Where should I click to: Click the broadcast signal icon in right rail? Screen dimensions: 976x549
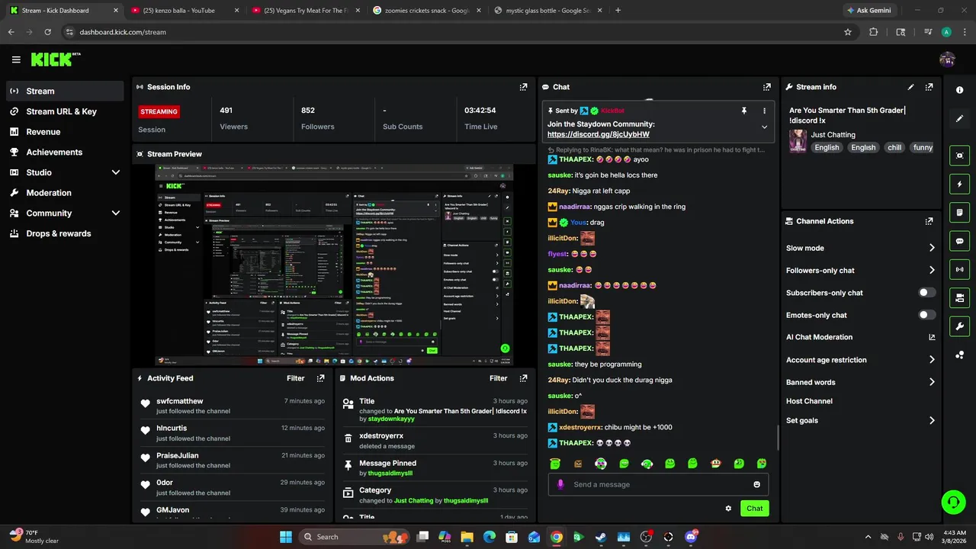(x=959, y=269)
